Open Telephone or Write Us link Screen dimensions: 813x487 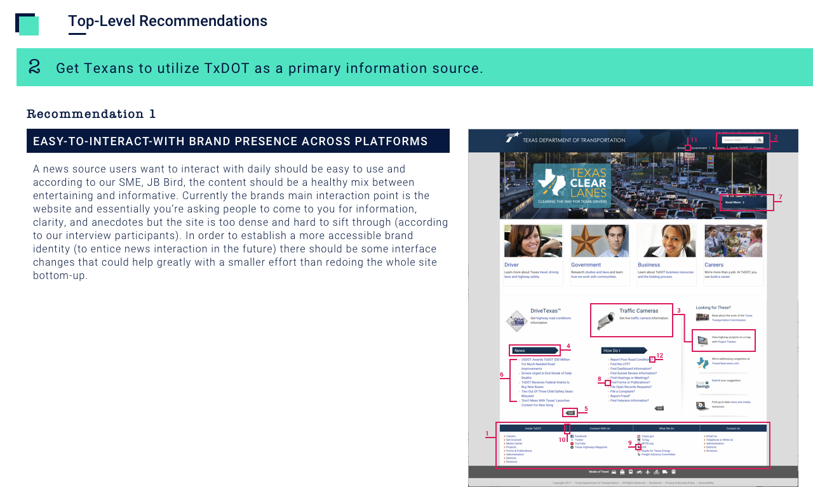pyautogui.click(x=720, y=440)
